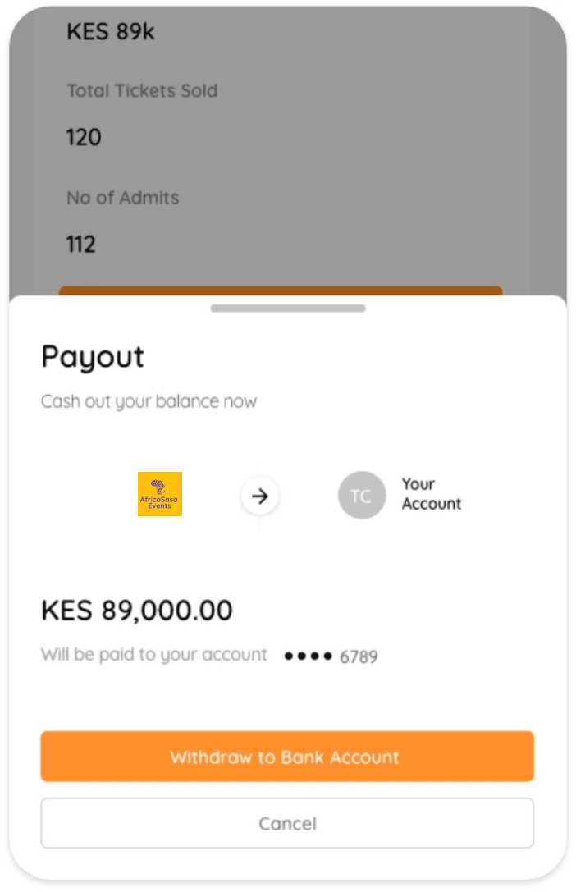Cancel the payout

point(287,823)
